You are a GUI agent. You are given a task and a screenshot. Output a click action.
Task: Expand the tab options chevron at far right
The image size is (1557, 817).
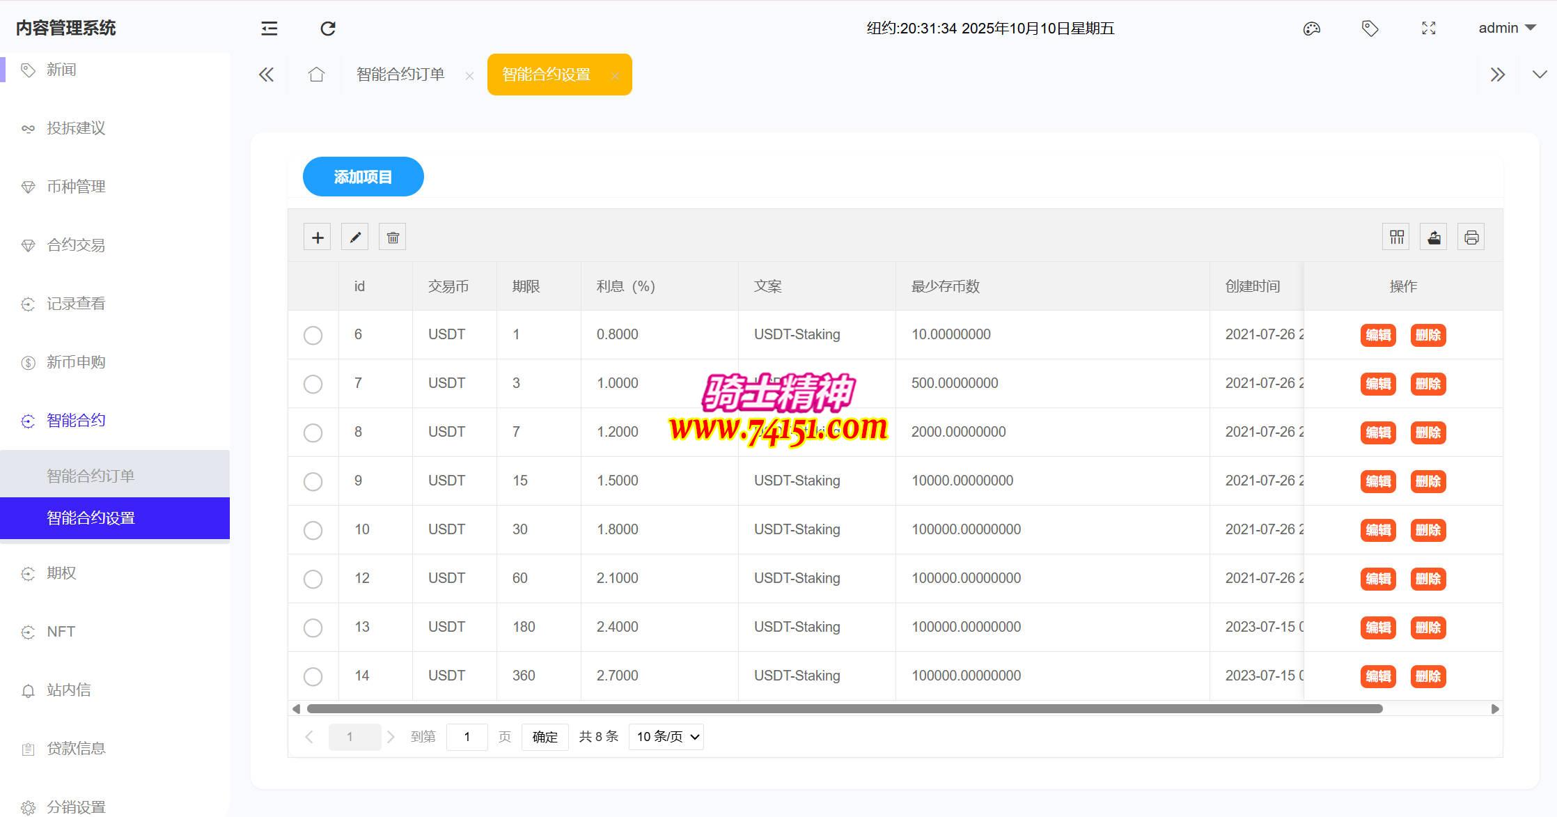coord(1540,75)
